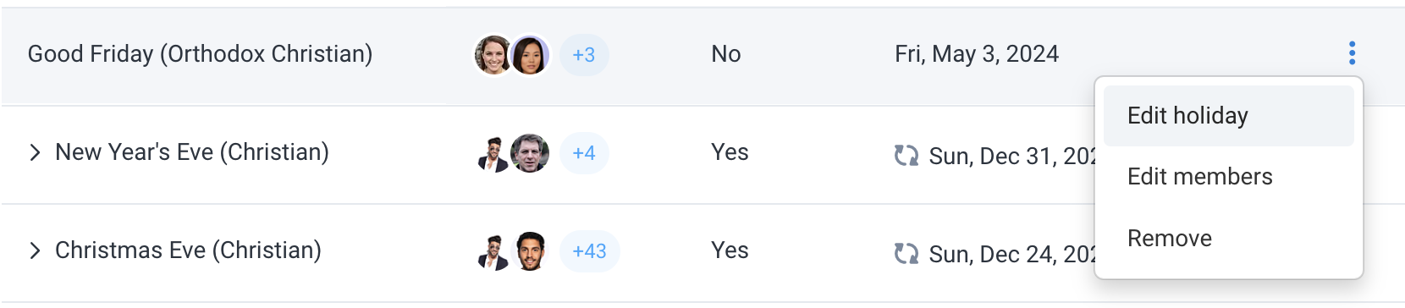Screen dimensions: 1405x308
Task: Click the Good Friday (Orthodox Christian) holiday name
Action: (x=201, y=54)
